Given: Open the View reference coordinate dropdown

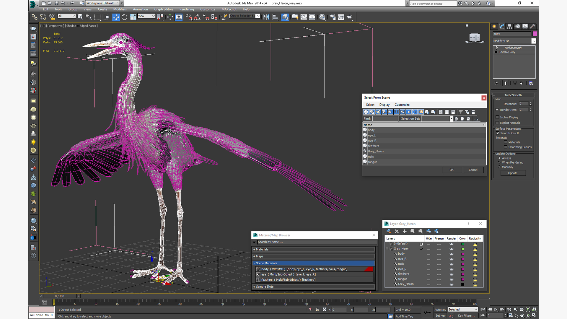Looking at the screenshot, I should click(x=146, y=16).
